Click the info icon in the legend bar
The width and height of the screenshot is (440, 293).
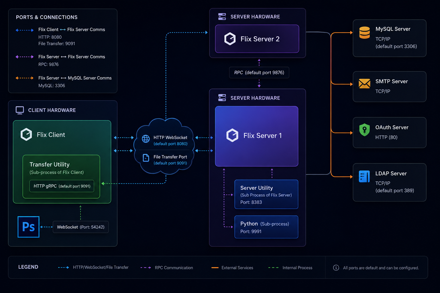tap(336, 268)
